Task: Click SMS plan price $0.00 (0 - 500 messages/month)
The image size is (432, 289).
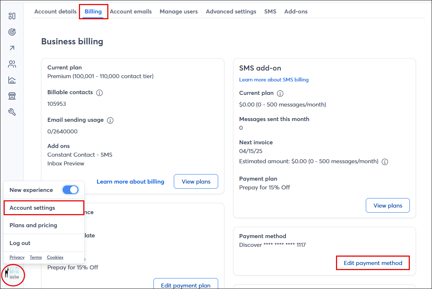Action: [x=283, y=105]
